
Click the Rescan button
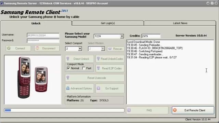(x=116, y=49)
